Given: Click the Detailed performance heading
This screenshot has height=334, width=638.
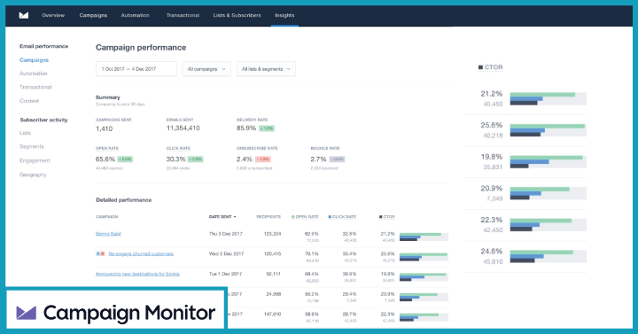Looking at the screenshot, I should pyautogui.click(x=124, y=200).
